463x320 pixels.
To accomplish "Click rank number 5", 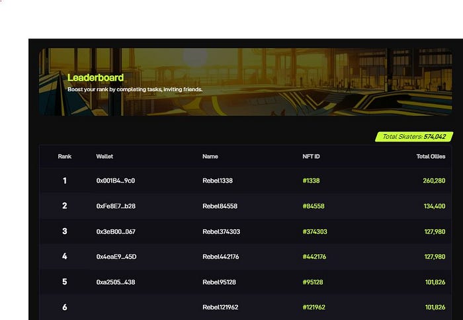I will point(65,282).
